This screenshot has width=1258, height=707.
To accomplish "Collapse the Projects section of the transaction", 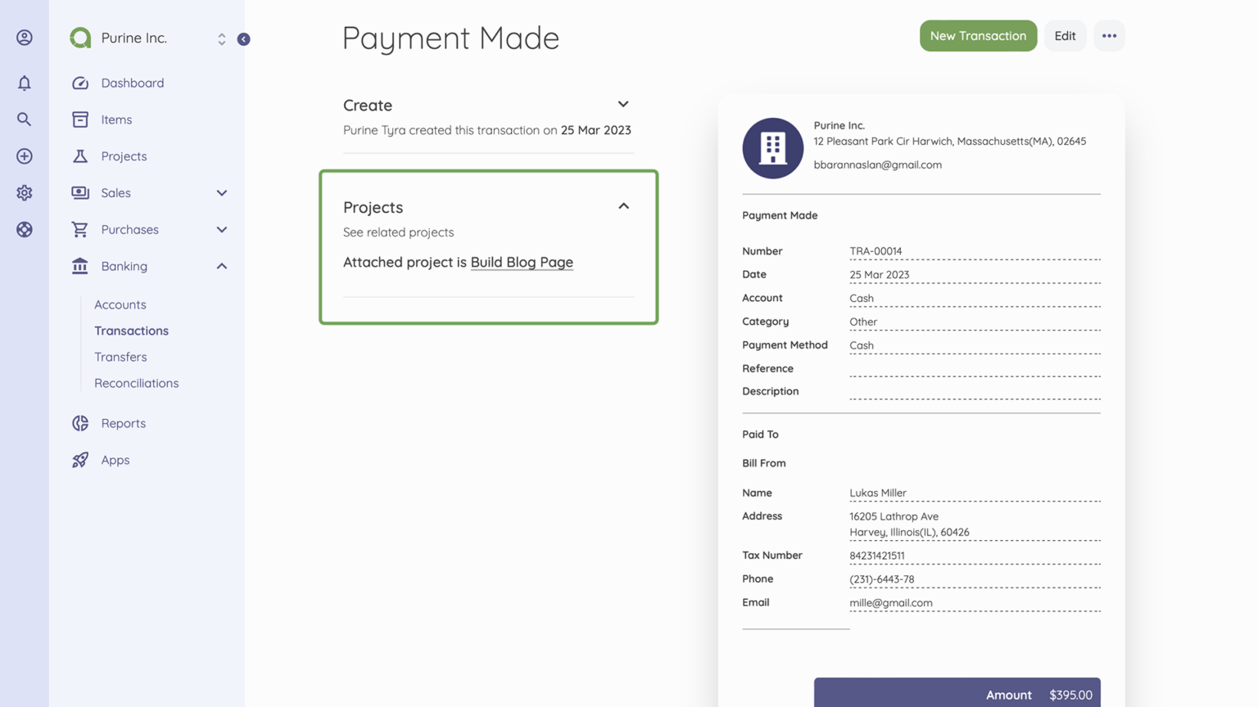I will [623, 206].
